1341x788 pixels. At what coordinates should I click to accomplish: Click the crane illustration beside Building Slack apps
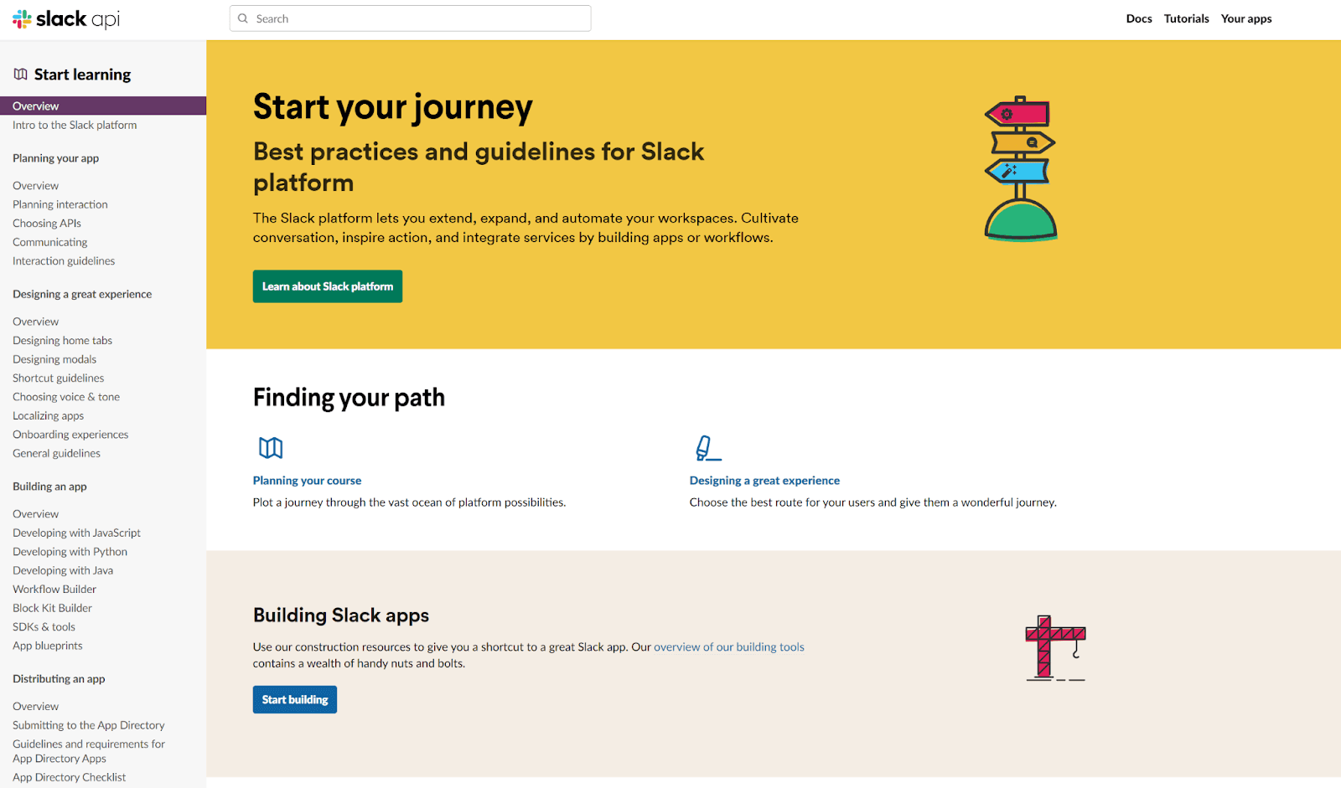(1055, 648)
